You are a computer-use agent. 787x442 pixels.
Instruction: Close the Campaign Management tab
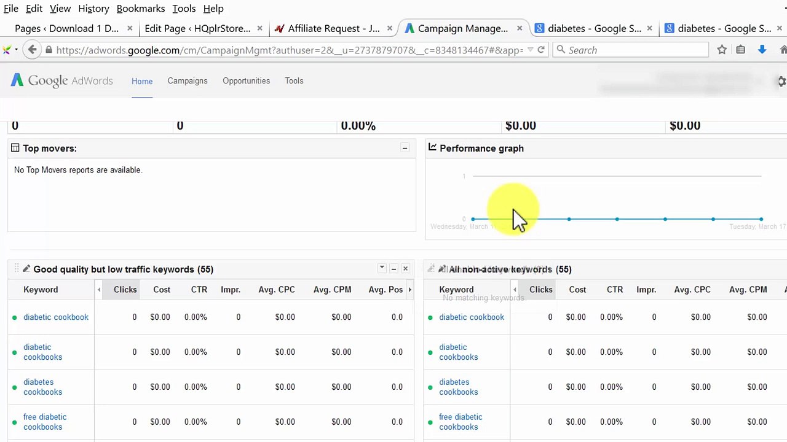pos(520,28)
